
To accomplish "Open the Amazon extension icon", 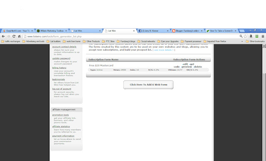I will click(251, 36).
